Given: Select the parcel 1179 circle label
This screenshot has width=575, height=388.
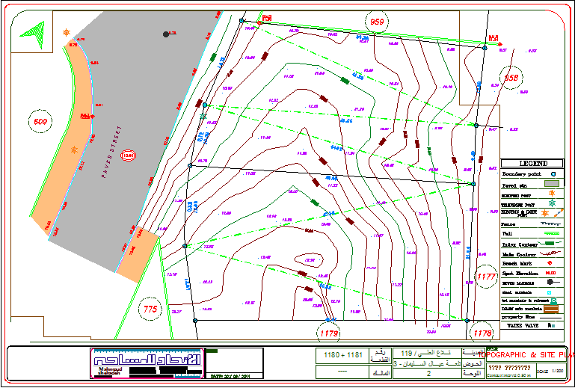Looking at the screenshot, I should 328,333.
